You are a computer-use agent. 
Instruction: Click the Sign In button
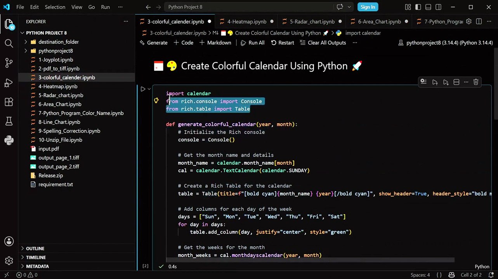[368, 7]
